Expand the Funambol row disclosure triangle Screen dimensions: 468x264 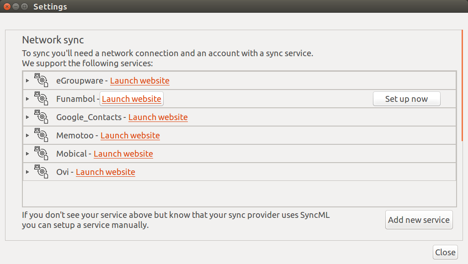point(27,99)
